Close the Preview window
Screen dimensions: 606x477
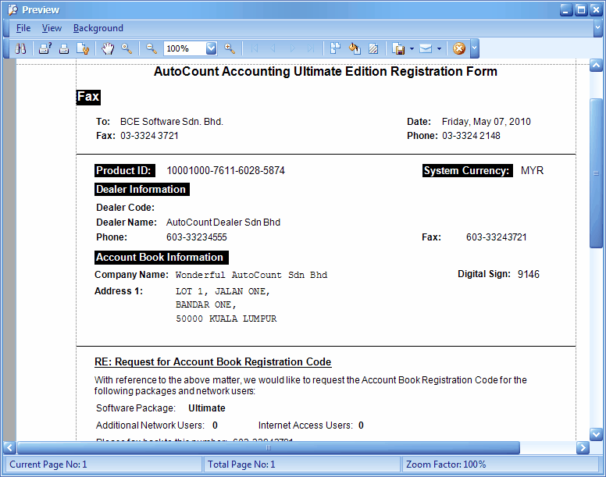(596, 9)
